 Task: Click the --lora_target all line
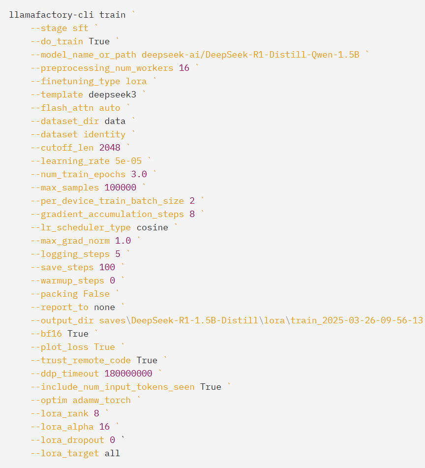coord(75,453)
